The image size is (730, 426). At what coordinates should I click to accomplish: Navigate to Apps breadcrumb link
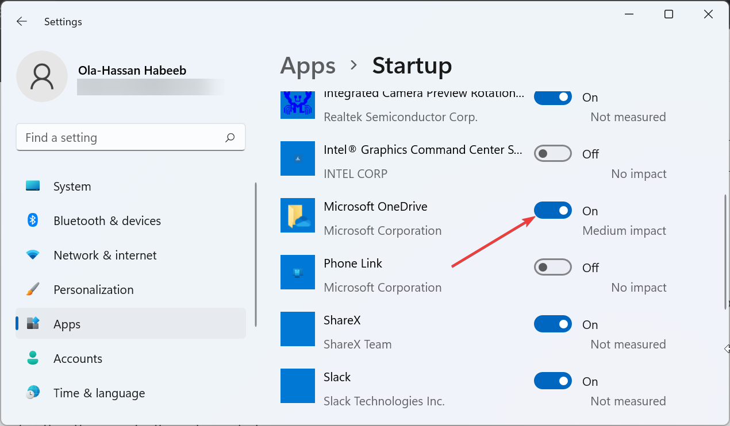[x=308, y=66]
